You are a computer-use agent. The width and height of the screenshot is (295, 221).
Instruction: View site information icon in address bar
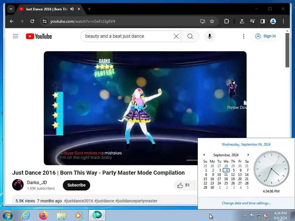pyautogui.click(x=45, y=21)
